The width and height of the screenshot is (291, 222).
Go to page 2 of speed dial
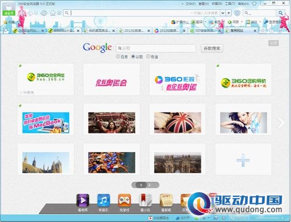pos(149,185)
